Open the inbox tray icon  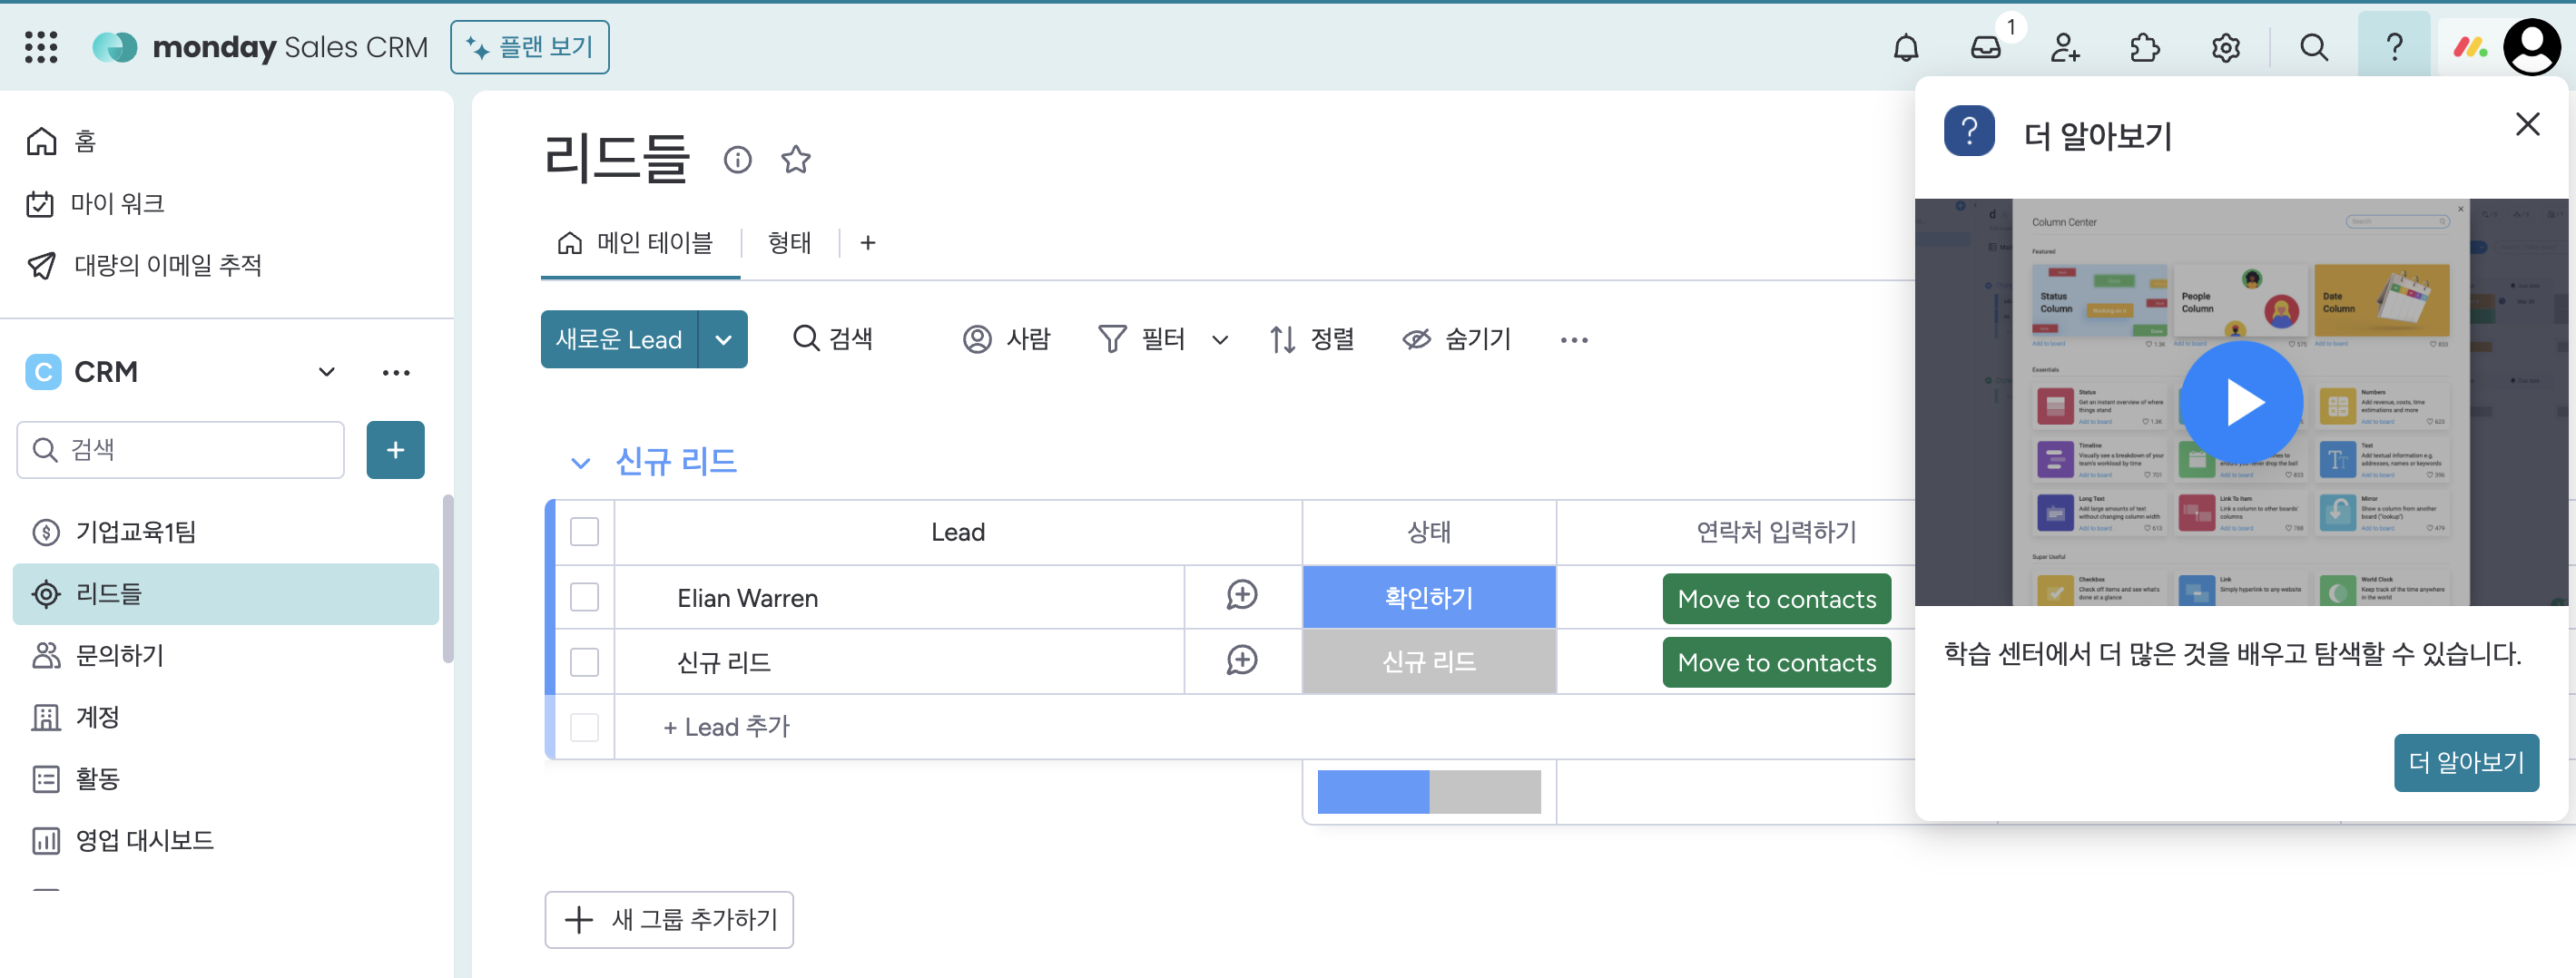point(1985,47)
